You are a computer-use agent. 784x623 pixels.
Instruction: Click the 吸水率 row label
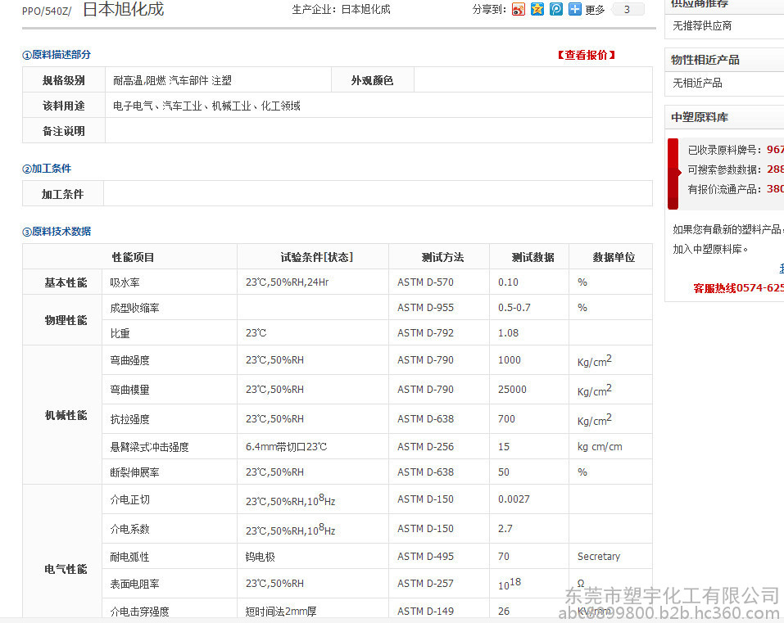click(x=125, y=282)
